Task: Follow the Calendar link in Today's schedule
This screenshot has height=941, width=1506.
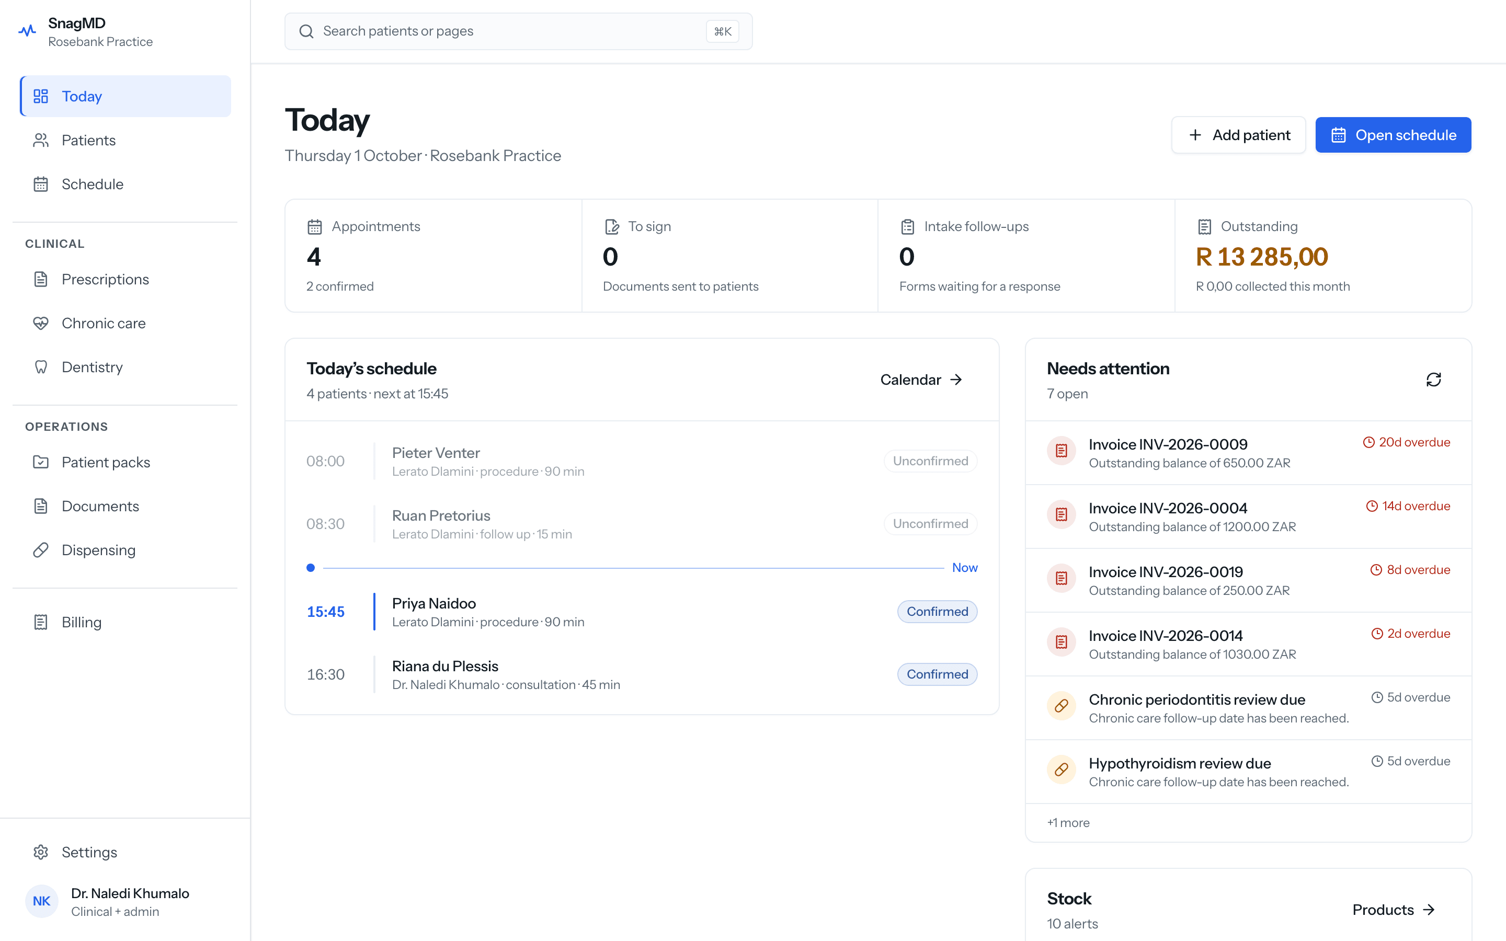Action: point(922,380)
